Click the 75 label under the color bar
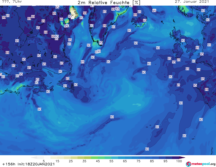The width and height of the screenshot is (216, 167). (x=138, y=161)
